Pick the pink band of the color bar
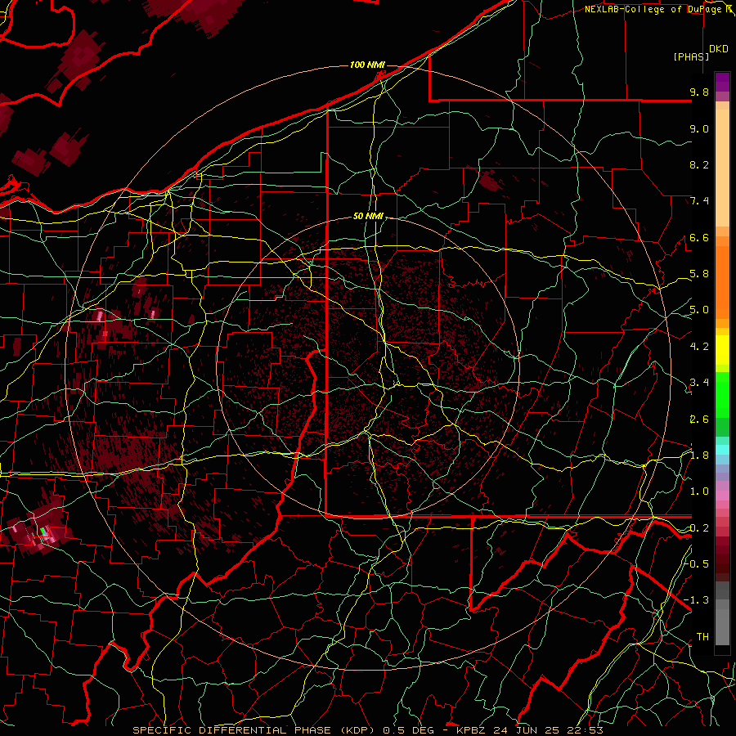Viewport: 736px width, 736px height. pyautogui.click(x=722, y=496)
